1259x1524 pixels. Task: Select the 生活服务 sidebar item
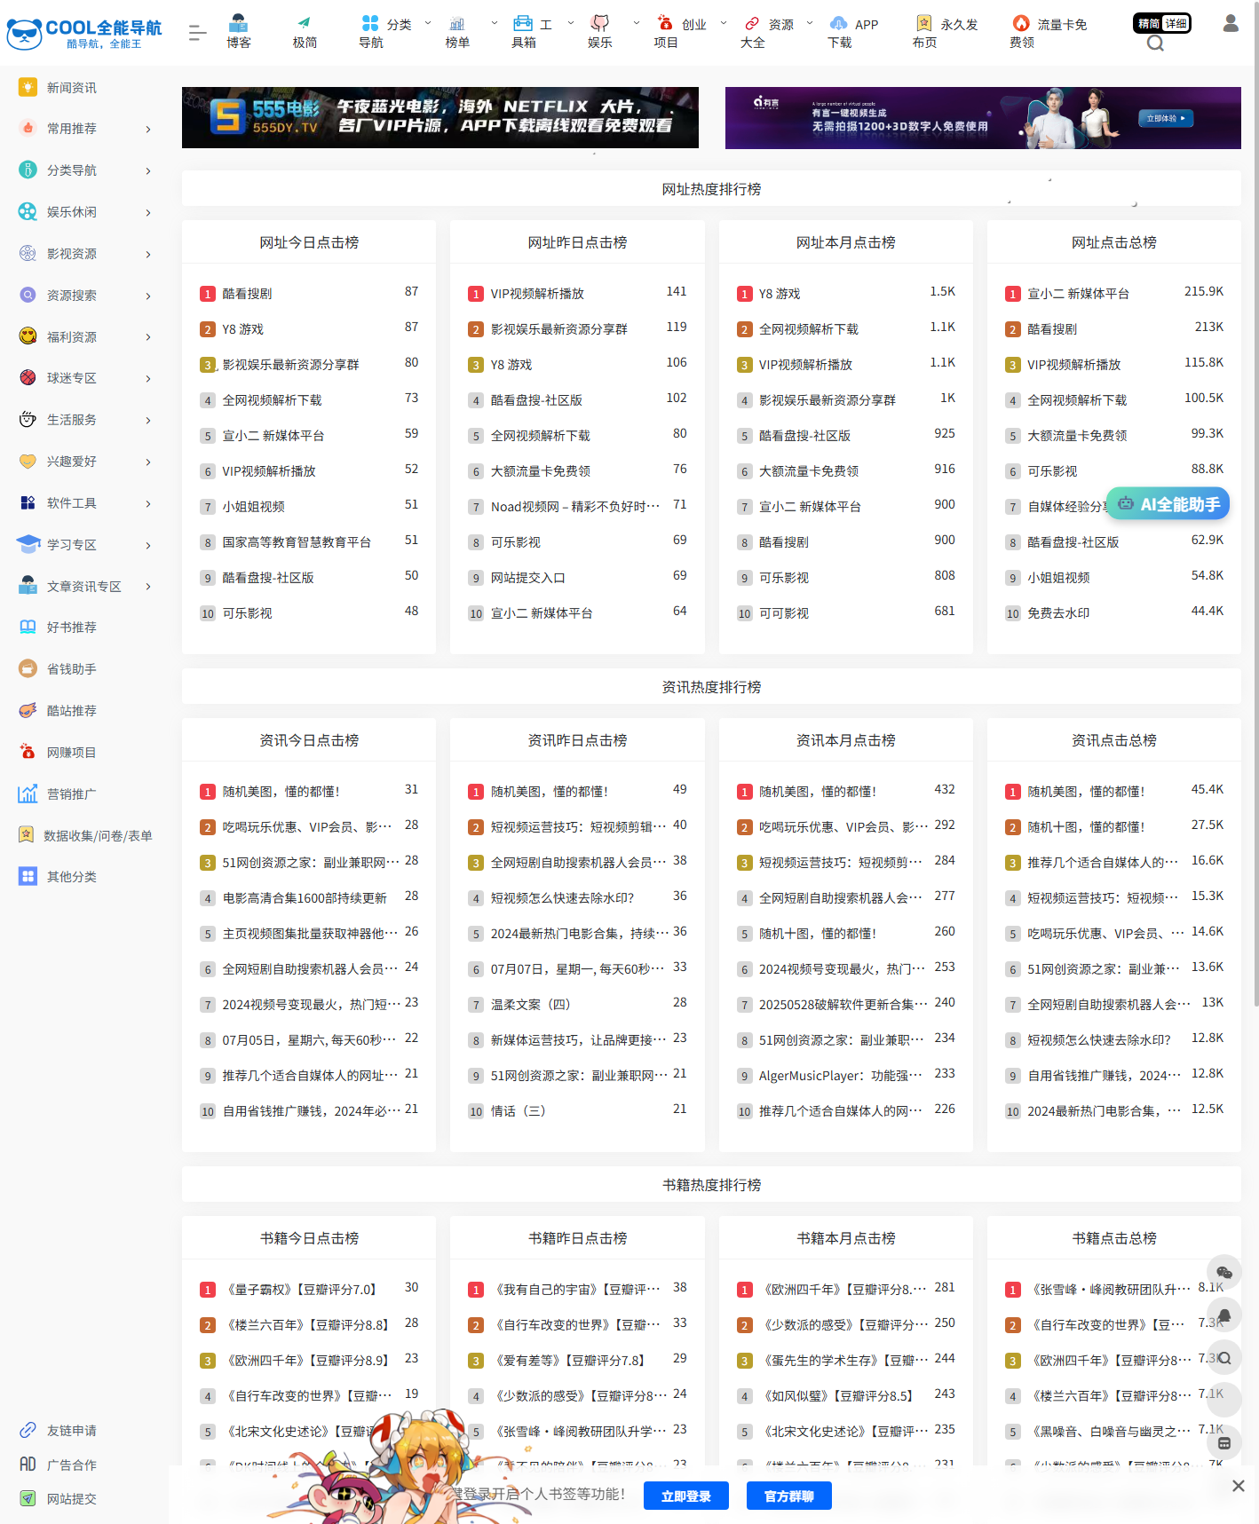click(84, 420)
